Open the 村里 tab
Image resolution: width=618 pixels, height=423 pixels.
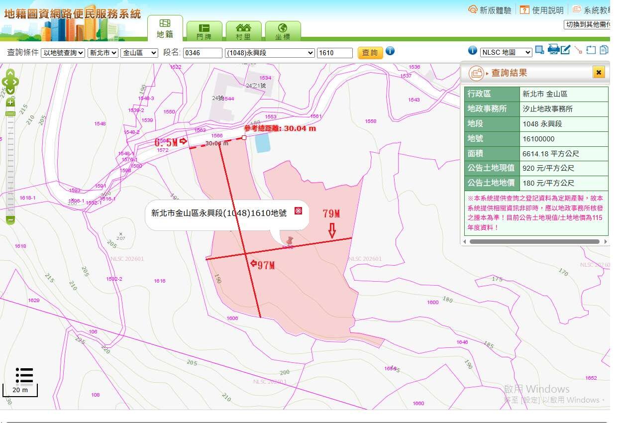point(243,31)
